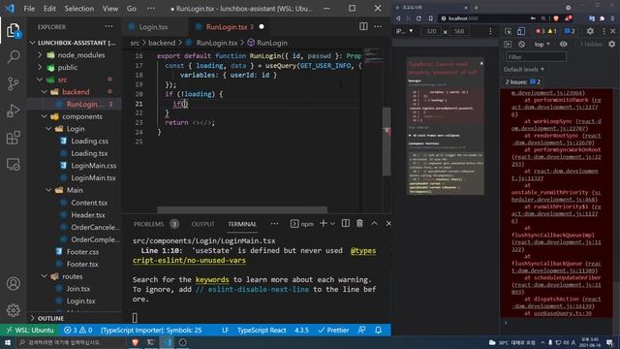
Task: Toggle the console sidebar in DevTools
Action: tap(508, 45)
